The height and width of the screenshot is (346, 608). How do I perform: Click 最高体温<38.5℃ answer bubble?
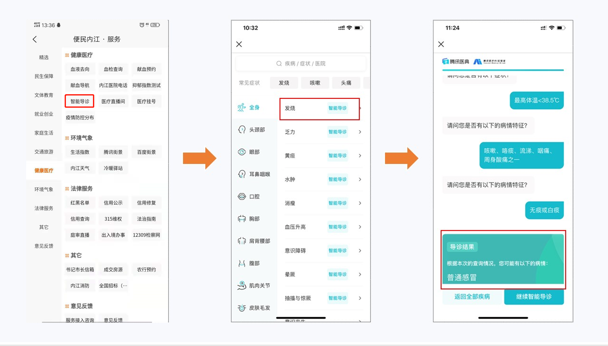click(x=537, y=101)
